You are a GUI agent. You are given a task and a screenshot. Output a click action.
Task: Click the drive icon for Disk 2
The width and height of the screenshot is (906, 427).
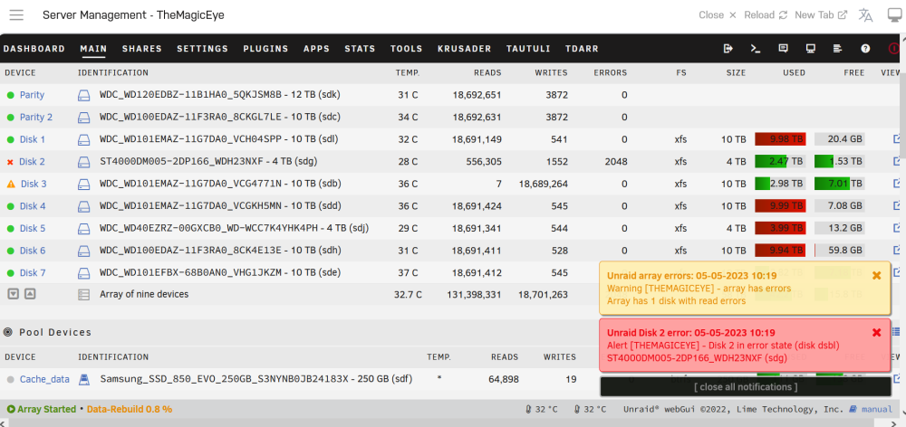(83, 162)
